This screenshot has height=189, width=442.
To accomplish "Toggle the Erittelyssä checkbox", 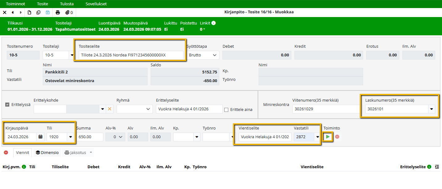I will (x=7, y=105).
